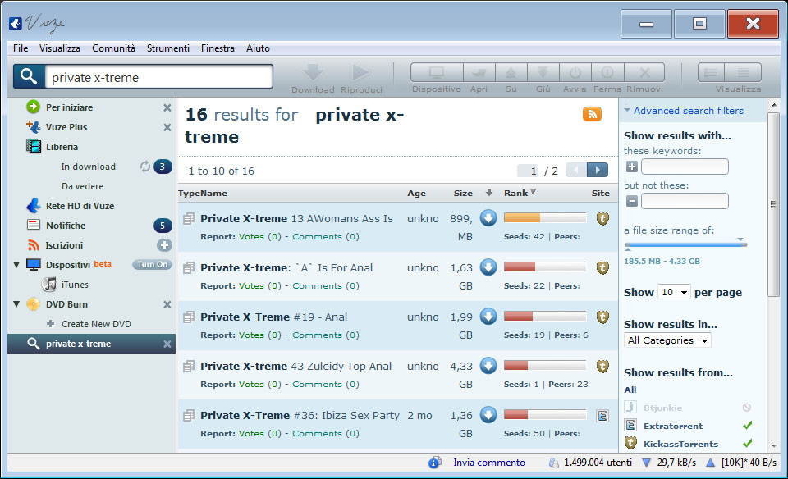Toggle the Dispositivi Turn On button

point(153,265)
